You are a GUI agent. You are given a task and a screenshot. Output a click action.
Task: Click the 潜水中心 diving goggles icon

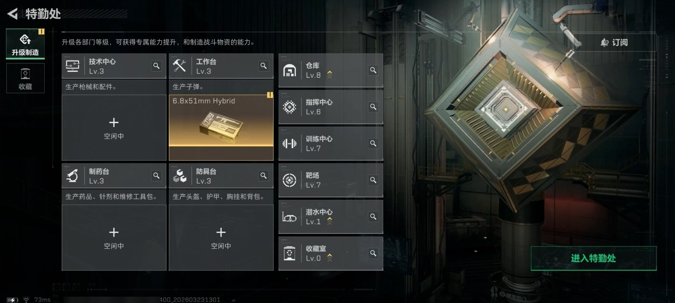pos(289,217)
